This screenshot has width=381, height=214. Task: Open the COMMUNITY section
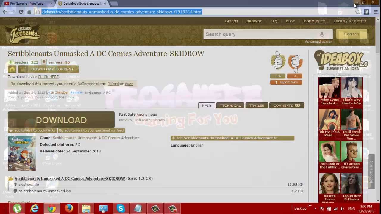point(314,21)
